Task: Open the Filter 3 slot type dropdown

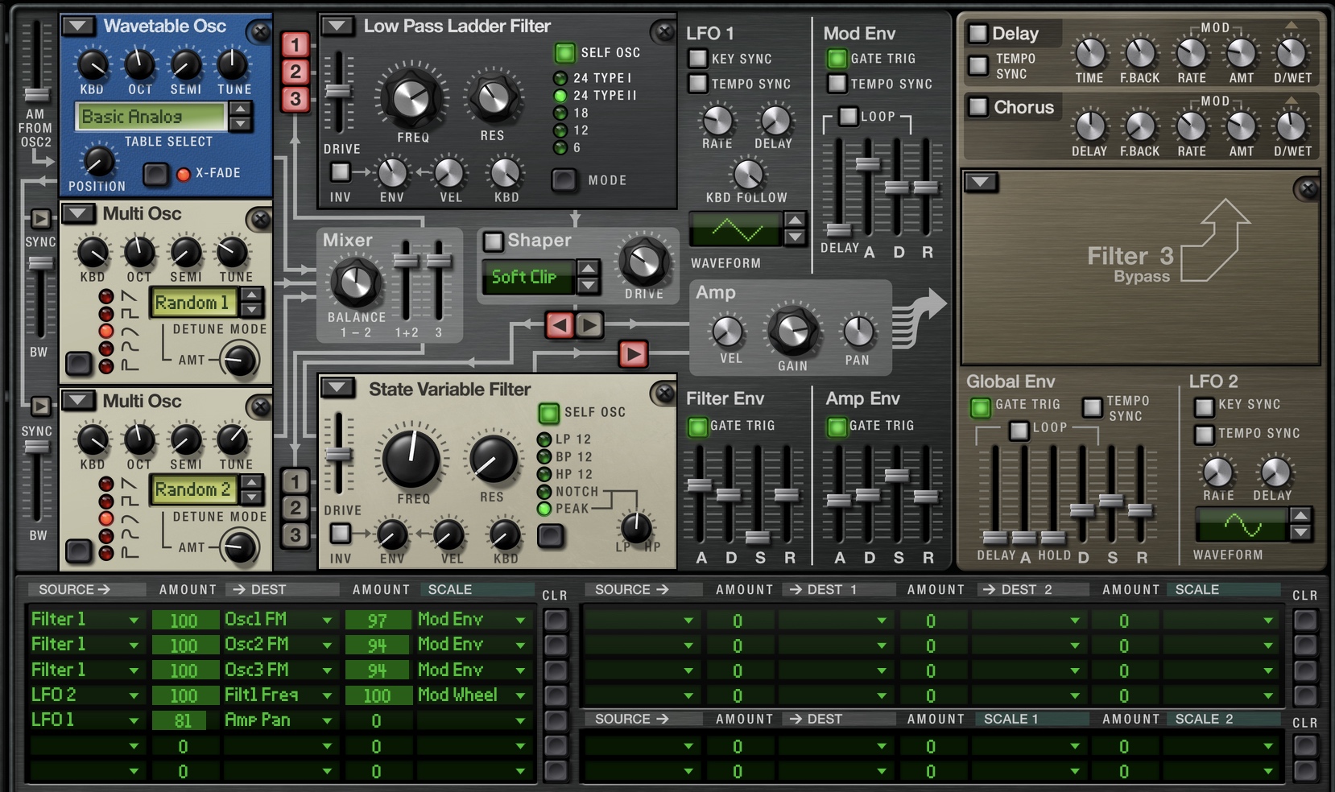Action: (x=980, y=182)
